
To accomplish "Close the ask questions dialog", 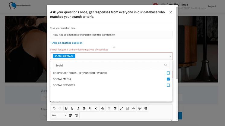I will click(171, 12).
